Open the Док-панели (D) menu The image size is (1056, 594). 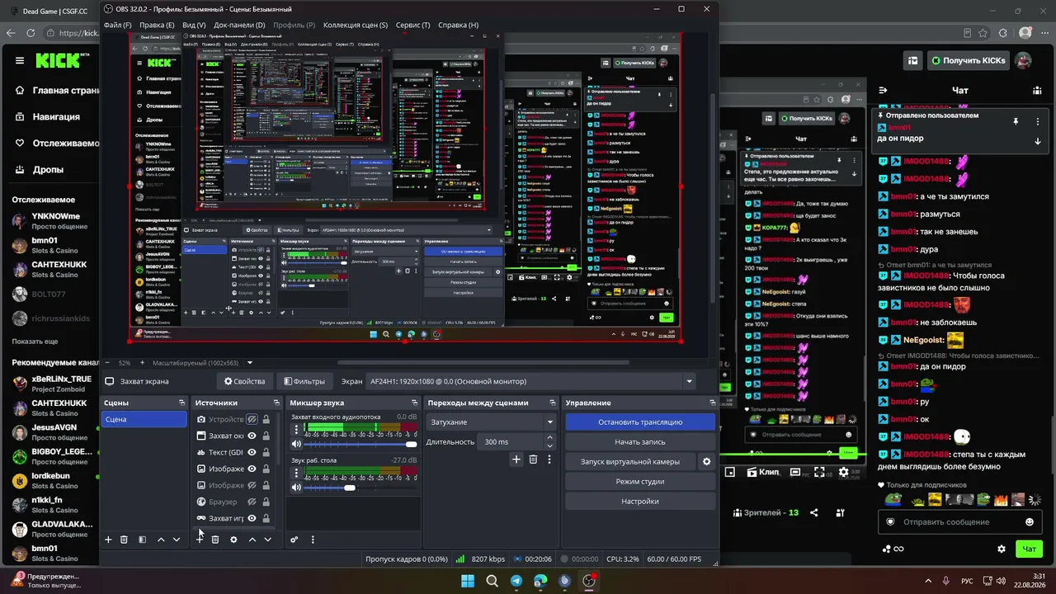239,25
